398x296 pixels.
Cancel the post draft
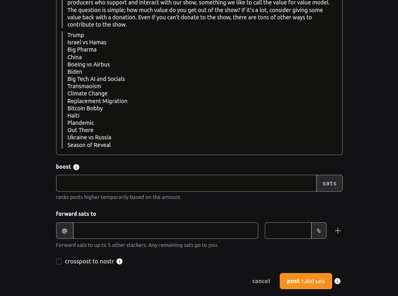pos(261,281)
